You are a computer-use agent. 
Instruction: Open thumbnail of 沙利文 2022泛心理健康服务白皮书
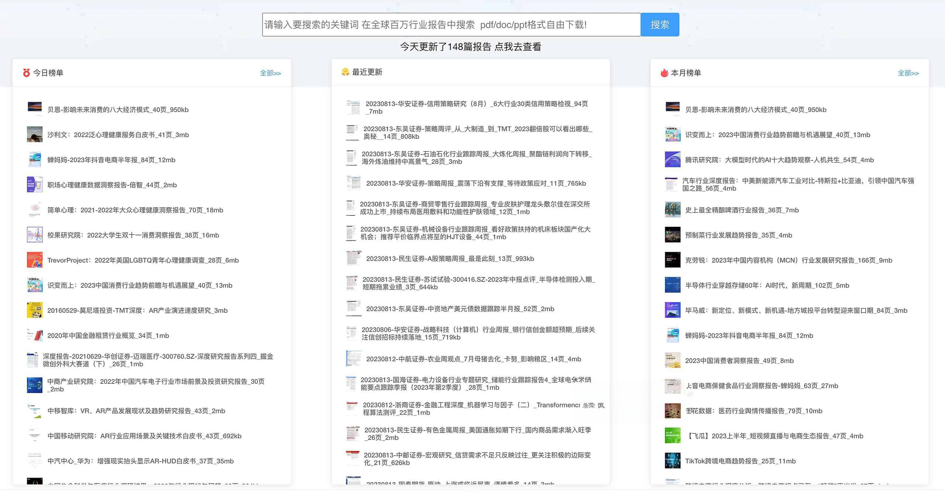click(35, 134)
